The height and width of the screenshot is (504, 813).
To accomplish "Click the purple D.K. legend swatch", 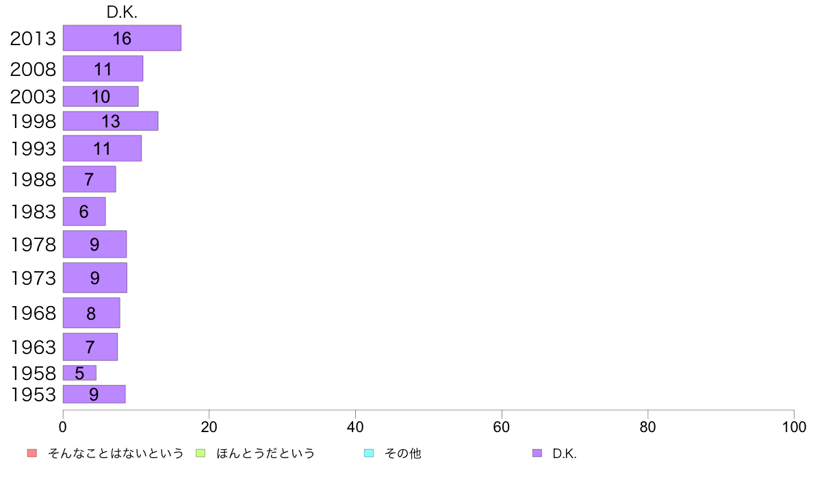I will point(537,453).
